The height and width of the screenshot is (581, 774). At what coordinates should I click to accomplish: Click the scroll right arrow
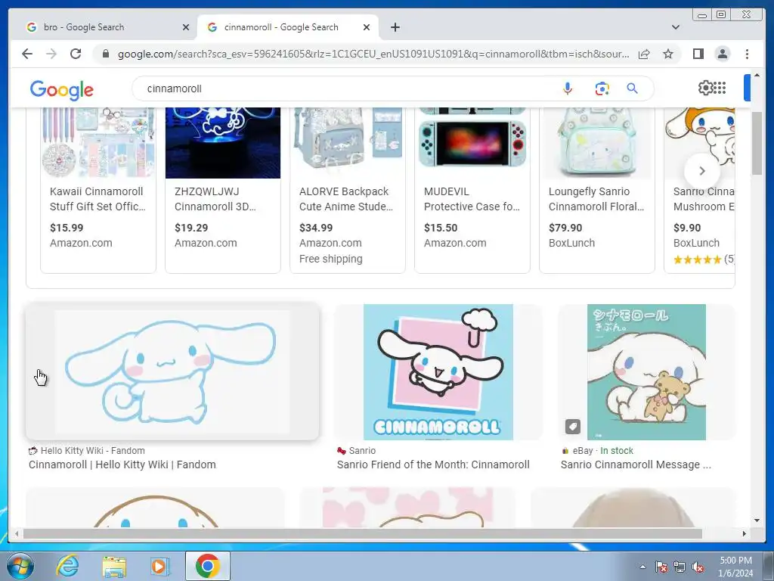pos(745,533)
